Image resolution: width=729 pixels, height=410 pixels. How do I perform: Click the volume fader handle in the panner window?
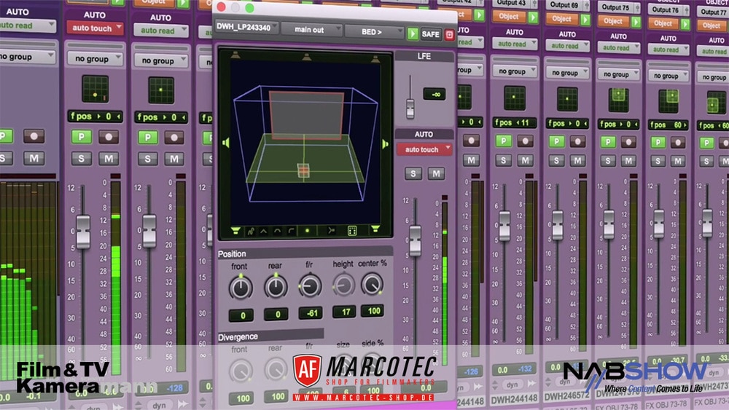click(415, 240)
